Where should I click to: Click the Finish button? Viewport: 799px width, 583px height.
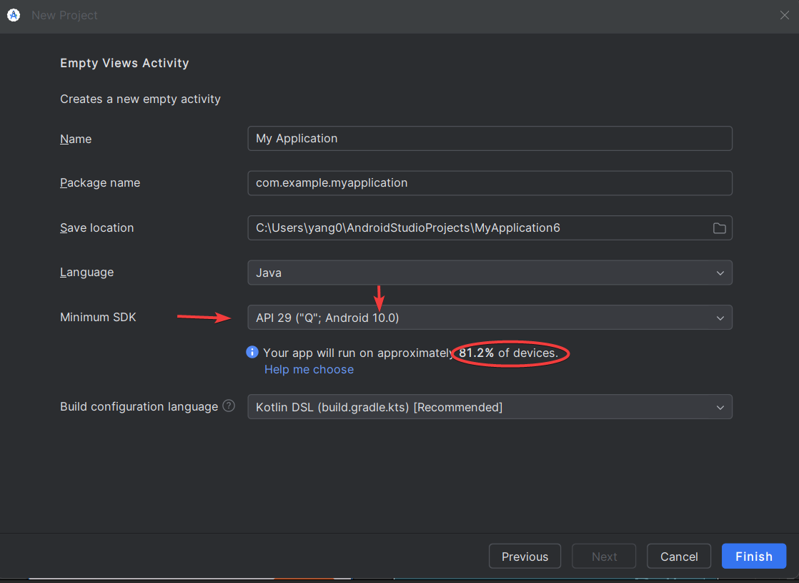click(754, 557)
